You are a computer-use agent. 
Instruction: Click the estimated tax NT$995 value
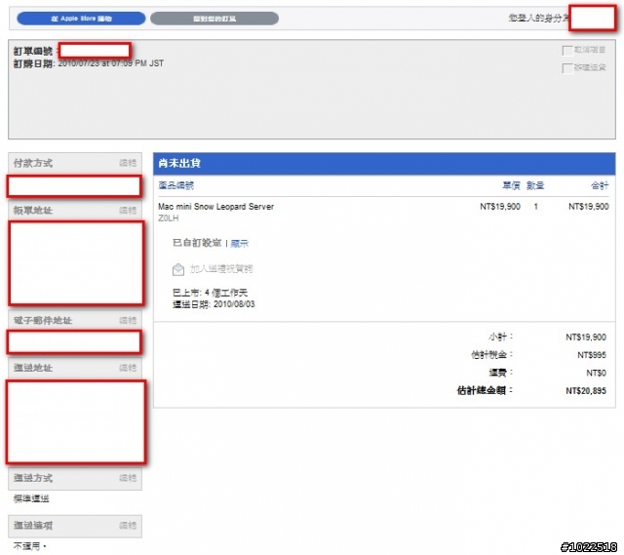pyautogui.click(x=592, y=355)
